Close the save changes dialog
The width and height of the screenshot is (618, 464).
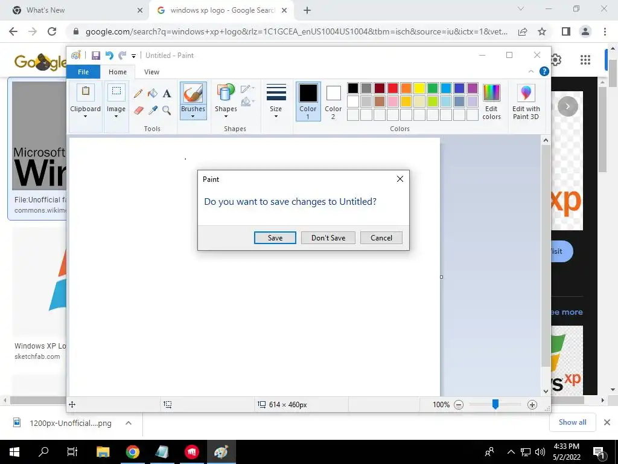pos(400,179)
